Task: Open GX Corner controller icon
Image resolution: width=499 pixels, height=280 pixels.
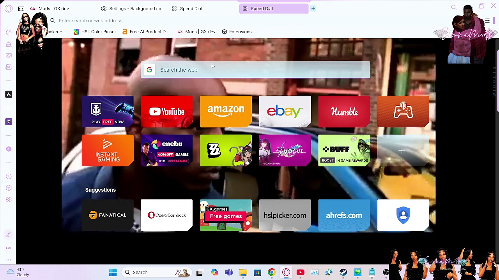Action: pos(21,9)
